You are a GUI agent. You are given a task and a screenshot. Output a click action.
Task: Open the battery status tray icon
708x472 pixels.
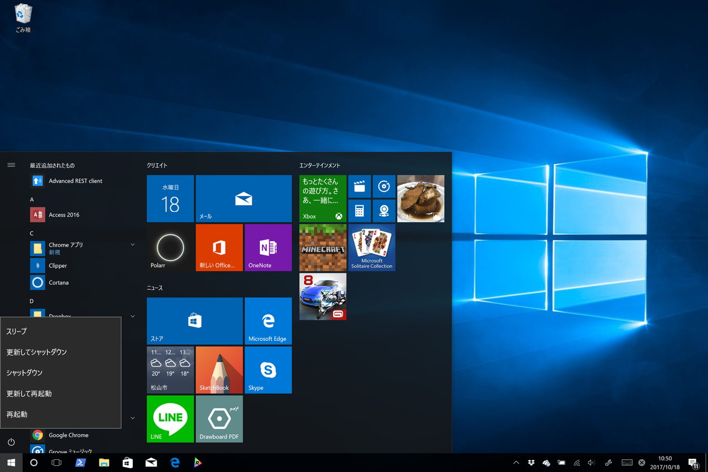[561, 463]
